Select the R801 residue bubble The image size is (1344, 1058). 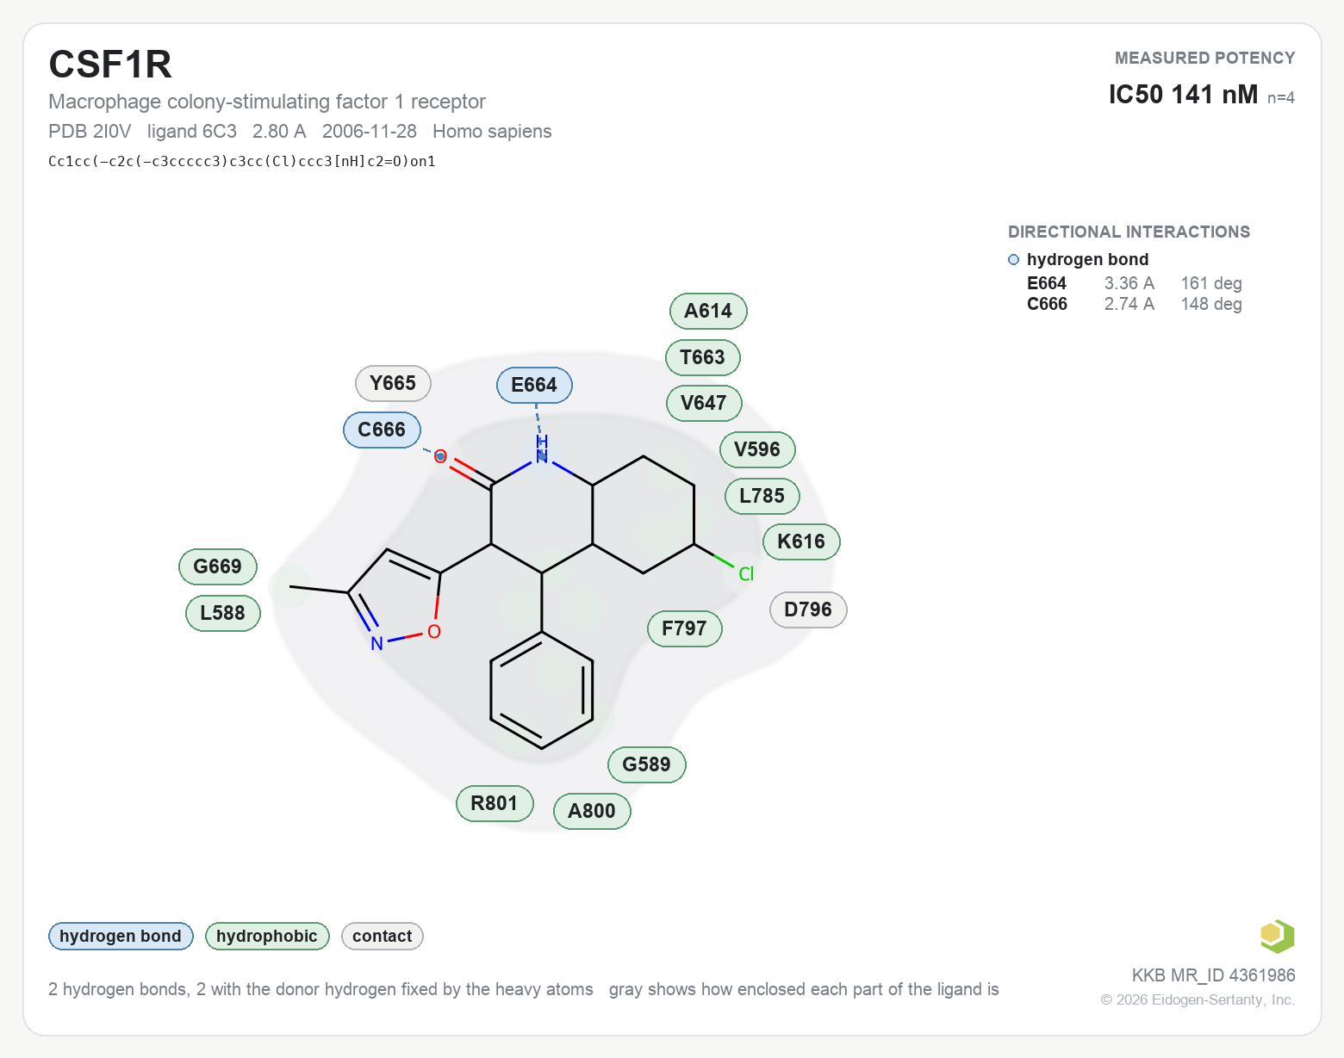tap(495, 803)
